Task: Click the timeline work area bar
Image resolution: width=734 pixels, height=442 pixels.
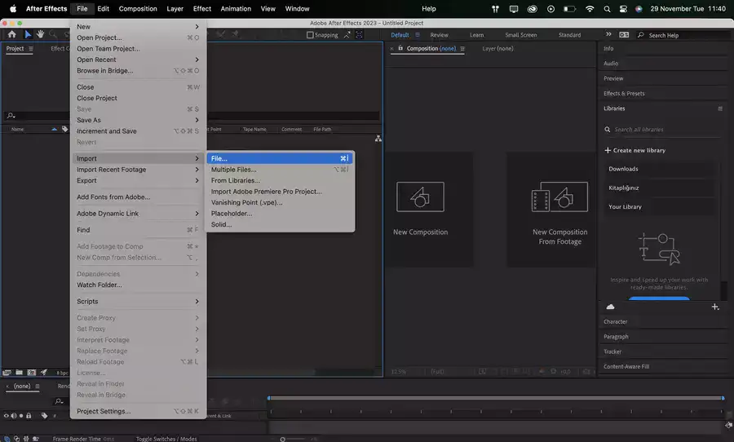Action: pos(496,398)
